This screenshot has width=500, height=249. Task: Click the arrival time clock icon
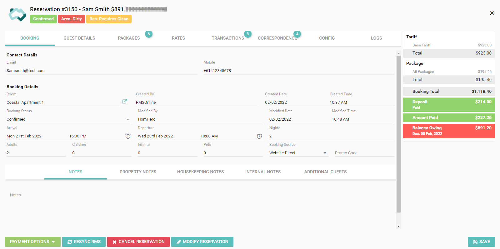(128, 136)
